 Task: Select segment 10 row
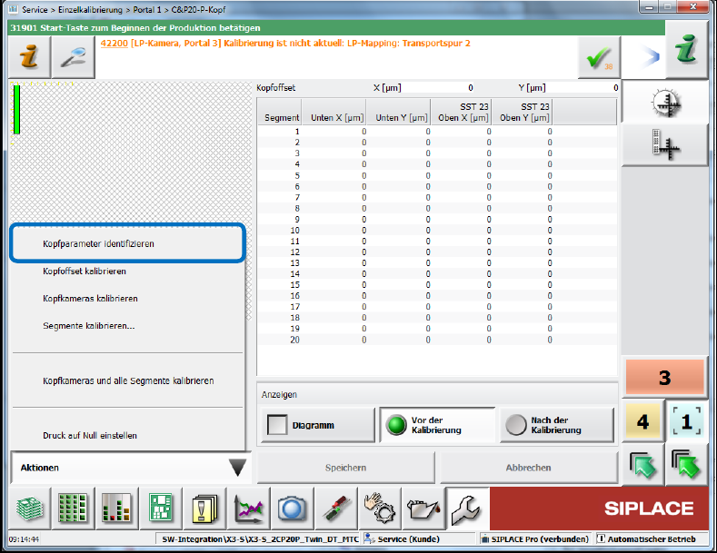click(x=437, y=231)
